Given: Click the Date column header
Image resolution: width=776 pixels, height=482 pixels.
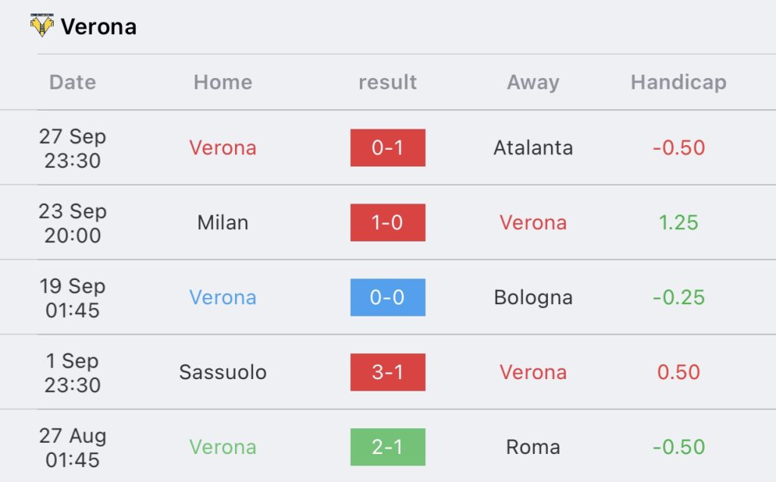Looking at the screenshot, I should [x=73, y=82].
